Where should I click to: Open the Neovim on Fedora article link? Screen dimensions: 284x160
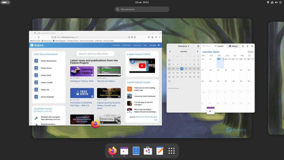click(106, 81)
